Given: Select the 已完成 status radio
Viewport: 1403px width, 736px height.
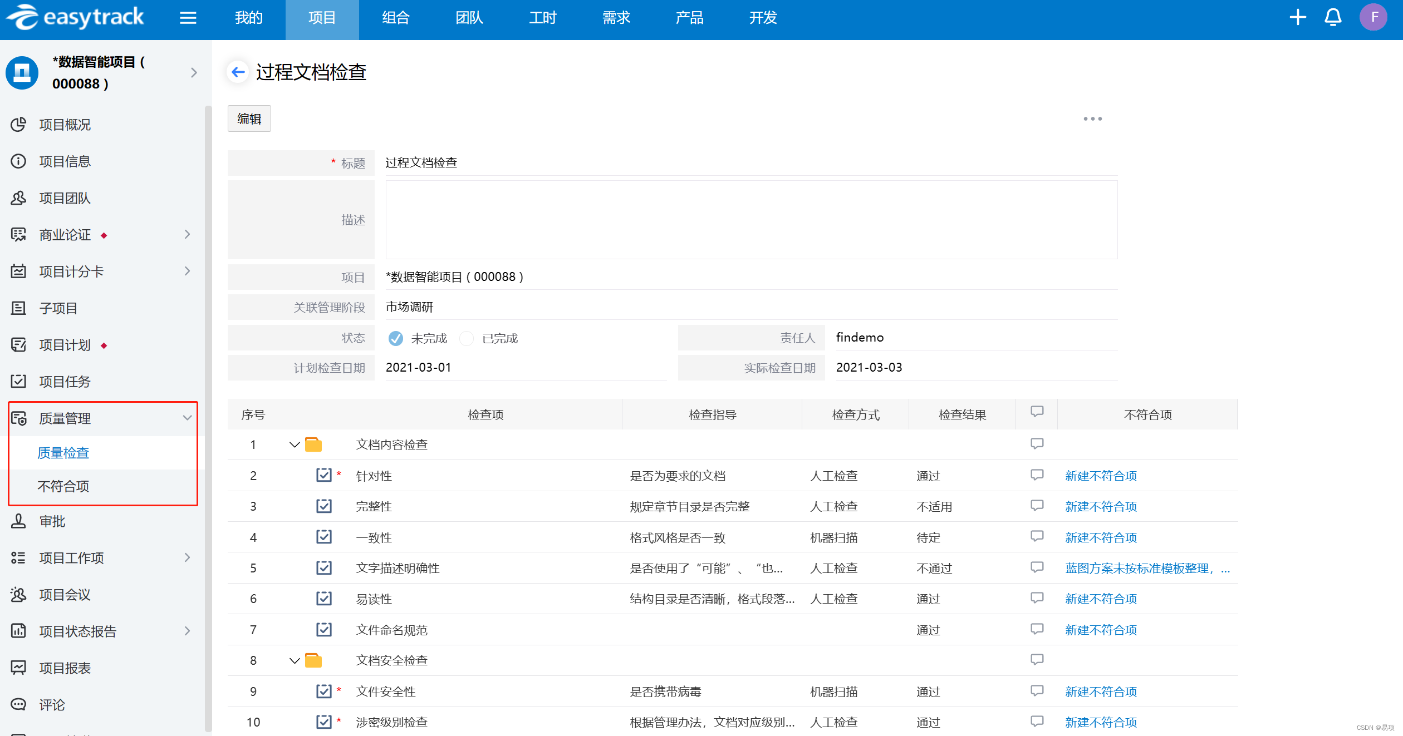Looking at the screenshot, I should 467,338.
